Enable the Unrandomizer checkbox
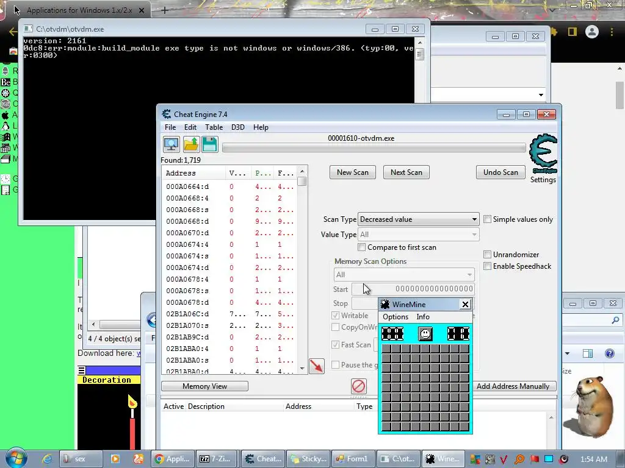This screenshot has width=625, height=468. [x=487, y=254]
